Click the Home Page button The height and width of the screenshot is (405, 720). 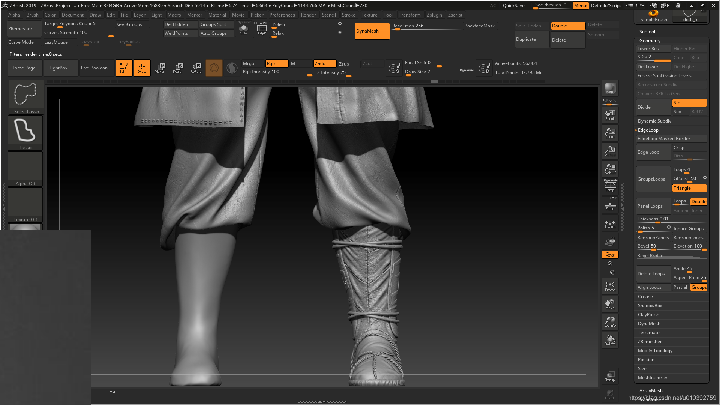(25, 68)
